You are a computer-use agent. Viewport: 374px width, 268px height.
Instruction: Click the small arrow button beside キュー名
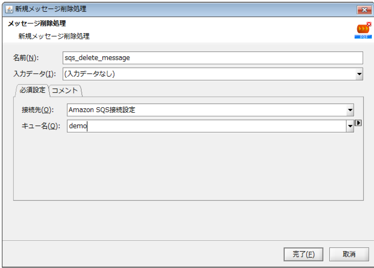[x=358, y=123]
